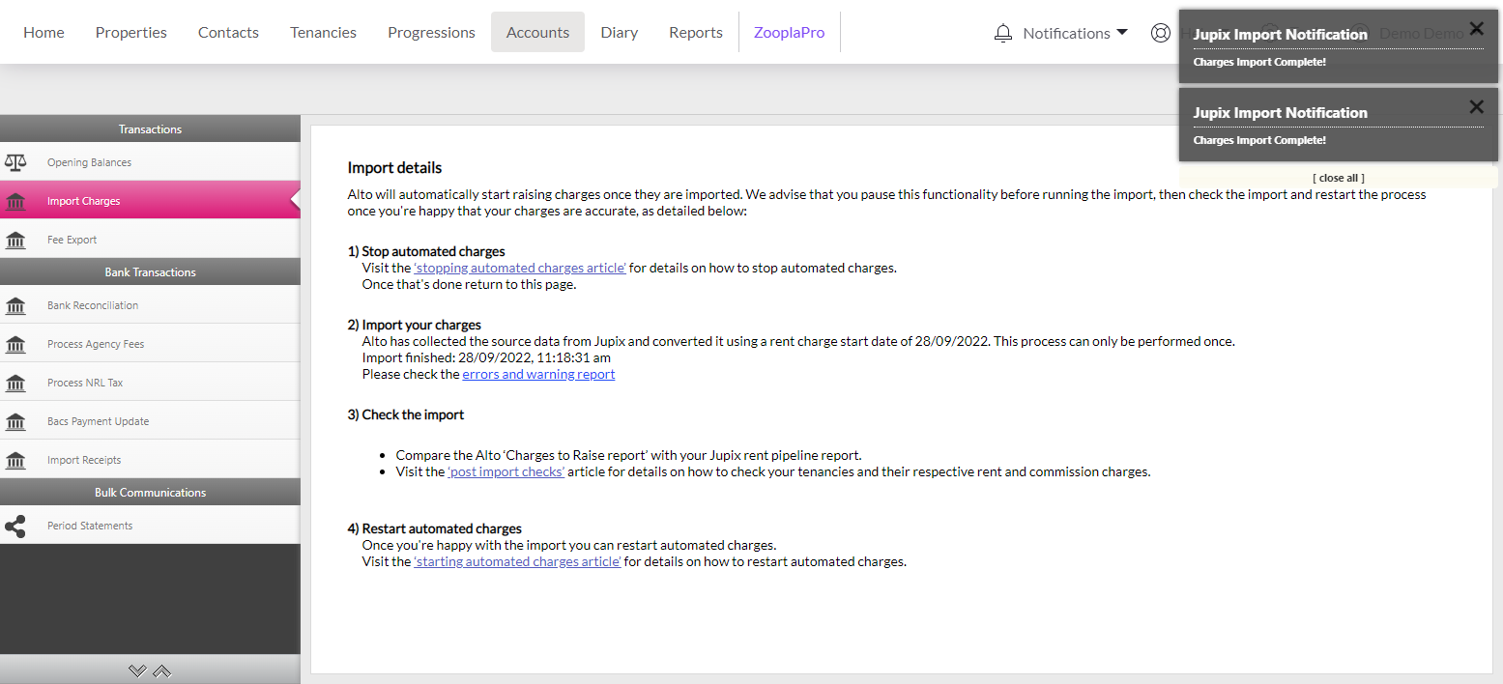Viewport: 1503px width, 684px height.
Task: Click the 'Import finished: 28/09/2022' line
Action: [486, 357]
